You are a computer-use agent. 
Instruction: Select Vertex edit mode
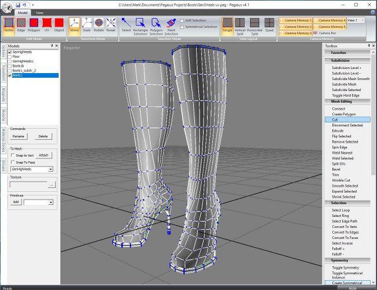click(9, 24)
